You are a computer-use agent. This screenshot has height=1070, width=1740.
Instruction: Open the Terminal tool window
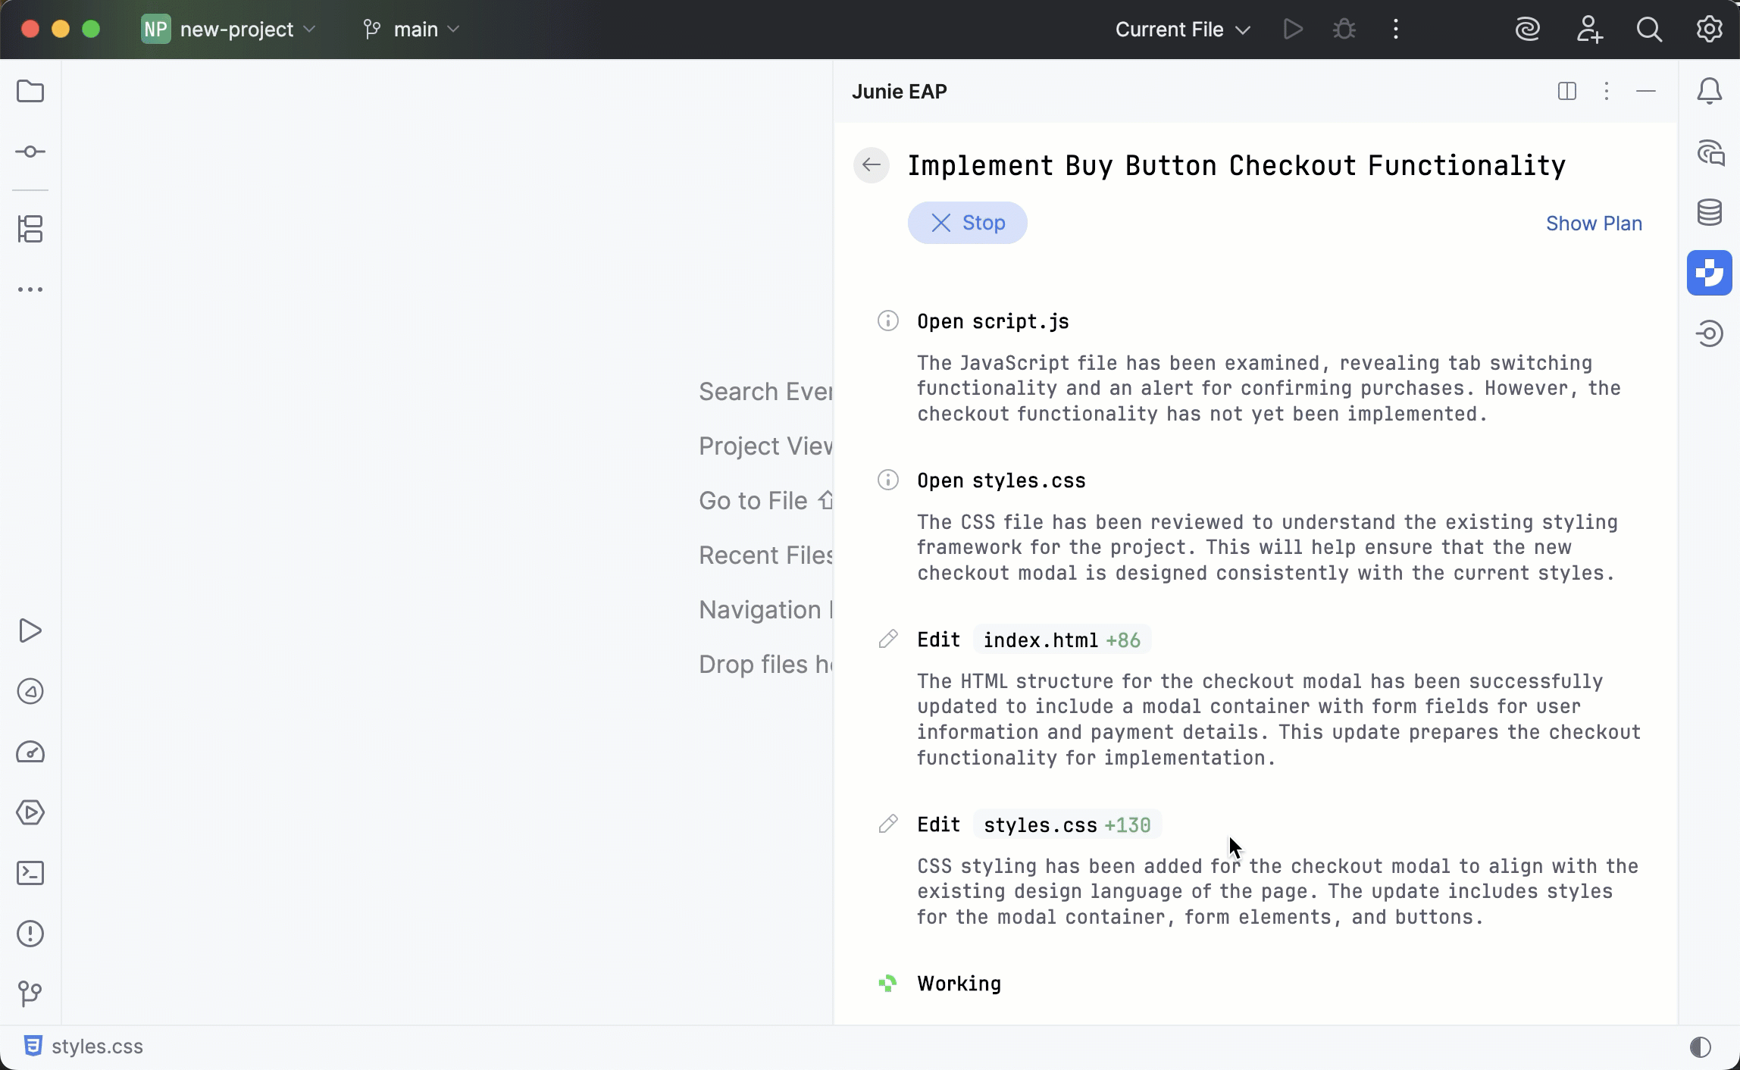click(30, 873)
